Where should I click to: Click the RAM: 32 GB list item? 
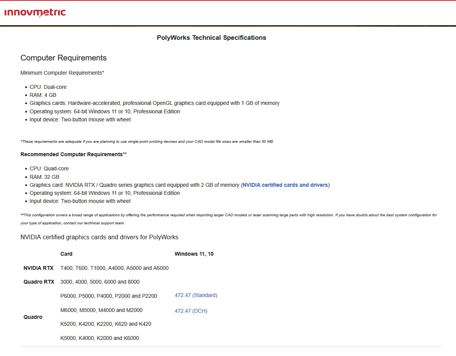tap(44, 177)
